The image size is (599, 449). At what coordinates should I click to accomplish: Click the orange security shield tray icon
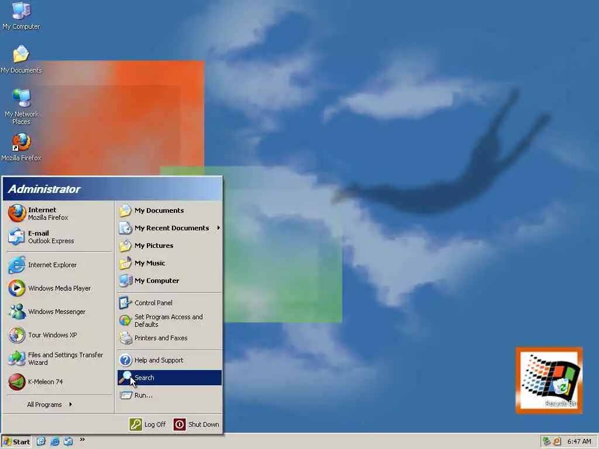(557, 441)
